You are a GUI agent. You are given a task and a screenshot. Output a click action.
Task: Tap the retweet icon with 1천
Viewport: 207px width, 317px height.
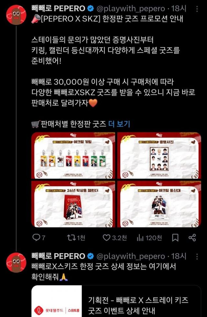click(71, 238)
